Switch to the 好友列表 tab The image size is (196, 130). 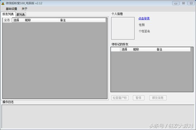(8, 14)
